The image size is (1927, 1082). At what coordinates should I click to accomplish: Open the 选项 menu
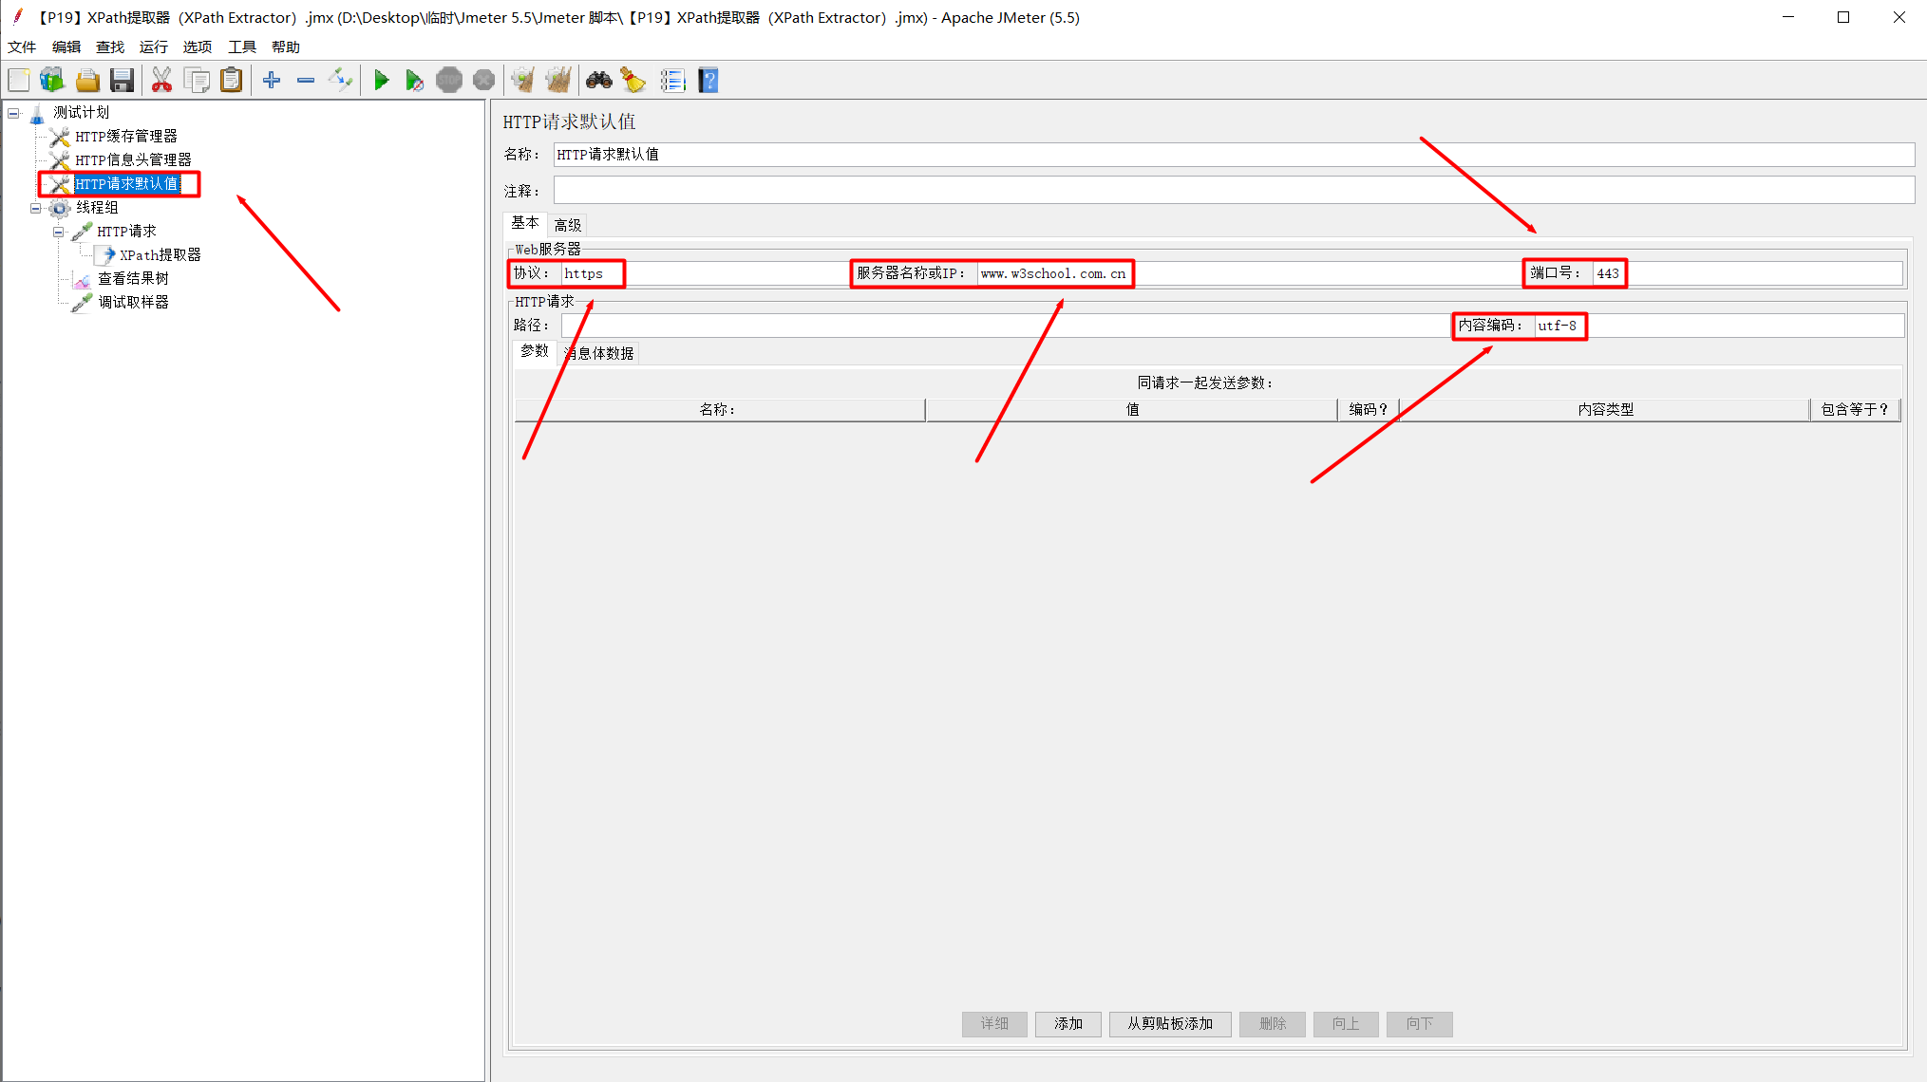pyautogui.click(x=197, y=47)
